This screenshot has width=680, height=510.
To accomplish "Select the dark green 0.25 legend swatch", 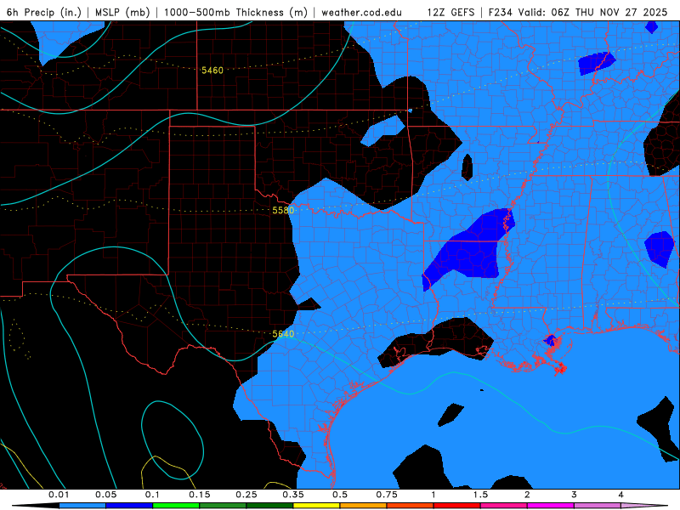I will 269,506.
